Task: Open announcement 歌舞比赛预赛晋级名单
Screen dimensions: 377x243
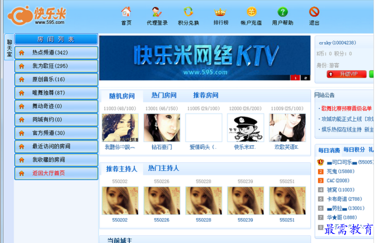Action: pyautogui.click(x=346, y=109)
